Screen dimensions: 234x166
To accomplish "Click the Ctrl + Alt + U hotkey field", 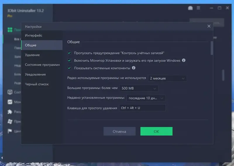I will tap(142, 108).
